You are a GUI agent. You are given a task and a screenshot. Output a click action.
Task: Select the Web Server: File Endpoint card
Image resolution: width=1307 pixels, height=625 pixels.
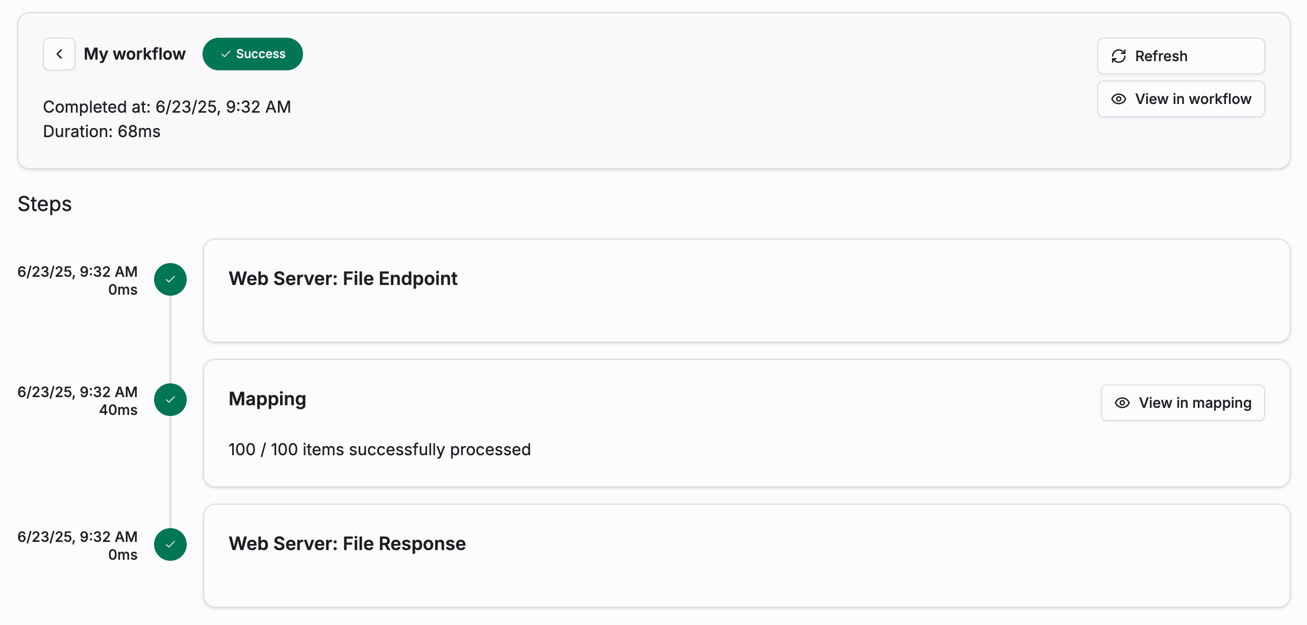[747, 291]
